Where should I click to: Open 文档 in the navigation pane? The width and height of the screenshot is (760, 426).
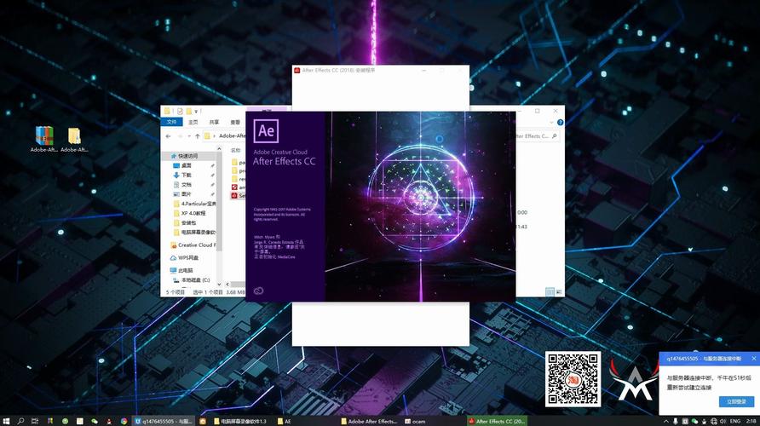[x=186, y=185]
